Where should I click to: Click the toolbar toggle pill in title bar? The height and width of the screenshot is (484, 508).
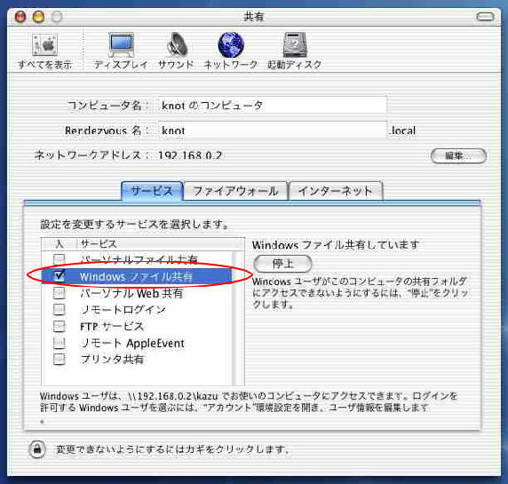tap(485, 16)
